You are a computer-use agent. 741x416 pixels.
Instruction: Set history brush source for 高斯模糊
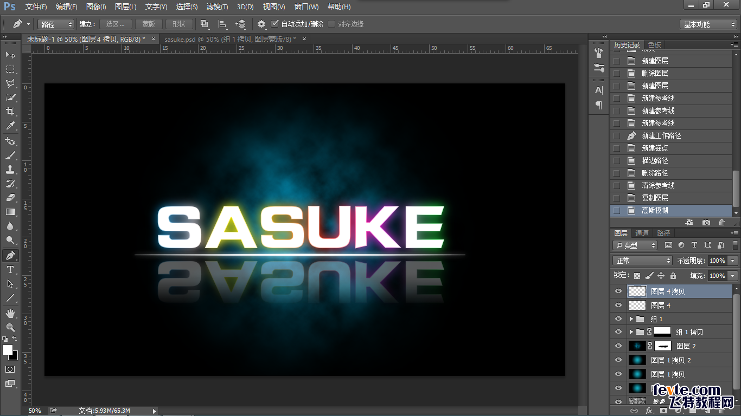(x=617, y=210)
